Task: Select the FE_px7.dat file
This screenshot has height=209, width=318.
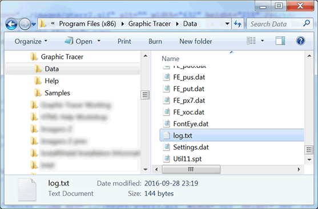Action: click(189, 101)
